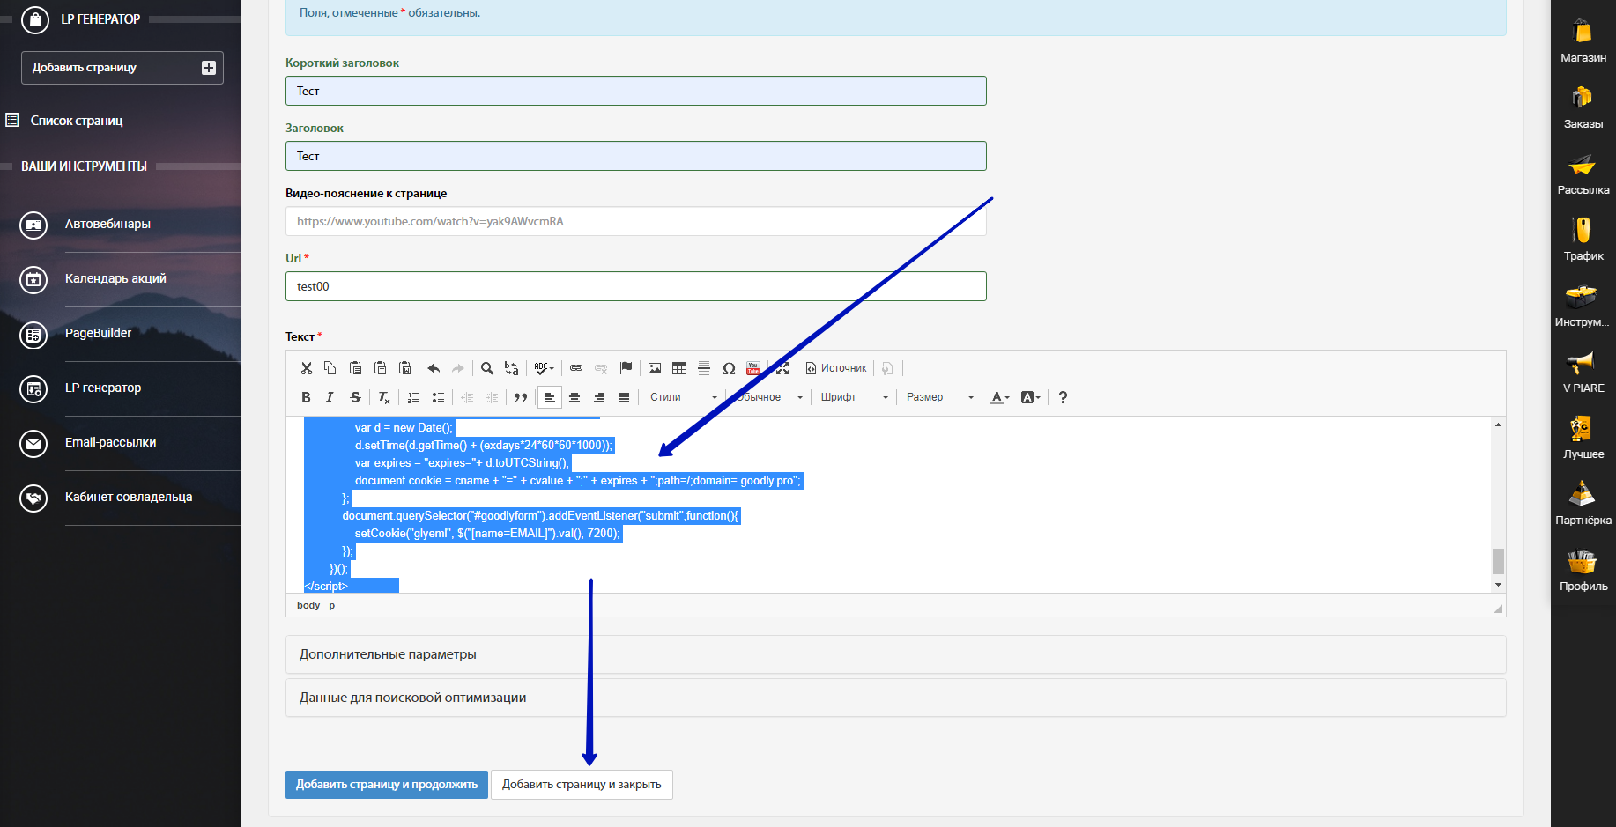The height and width of the screenshot is (827, 1616).
Task: Toggle strikethrough formatting
Action: click(355, 397)
